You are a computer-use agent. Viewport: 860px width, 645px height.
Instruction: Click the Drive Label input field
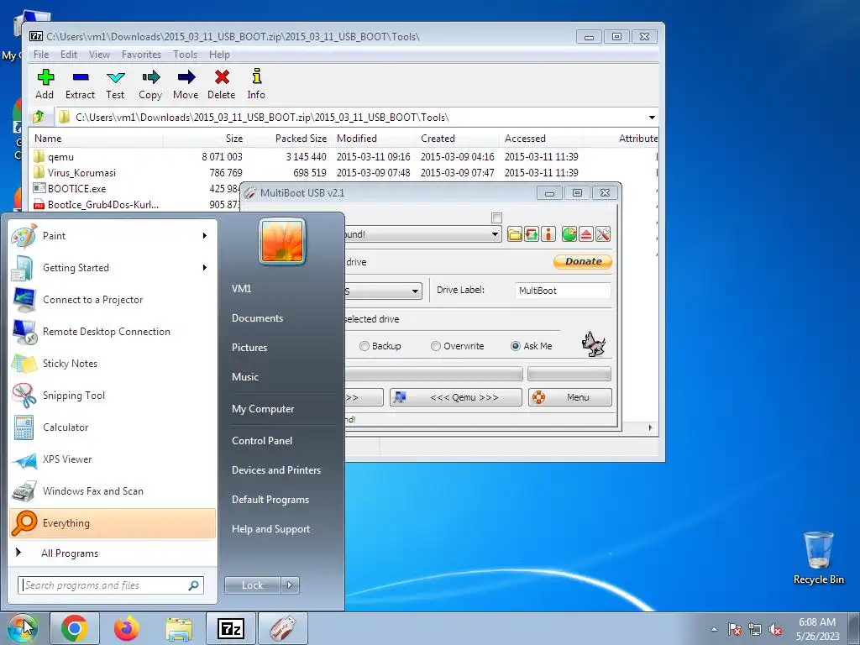pos(563,291)
